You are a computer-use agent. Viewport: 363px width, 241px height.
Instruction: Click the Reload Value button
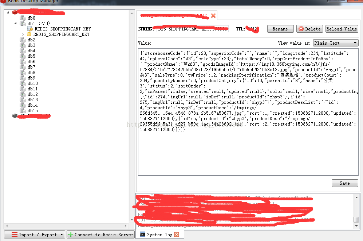click(x=342, y=29)
